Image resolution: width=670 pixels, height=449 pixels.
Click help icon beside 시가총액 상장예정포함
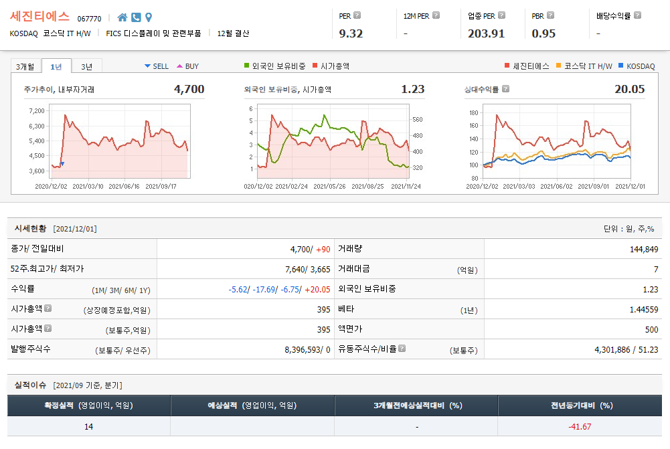pyautogui.click(x=48, y=308)
